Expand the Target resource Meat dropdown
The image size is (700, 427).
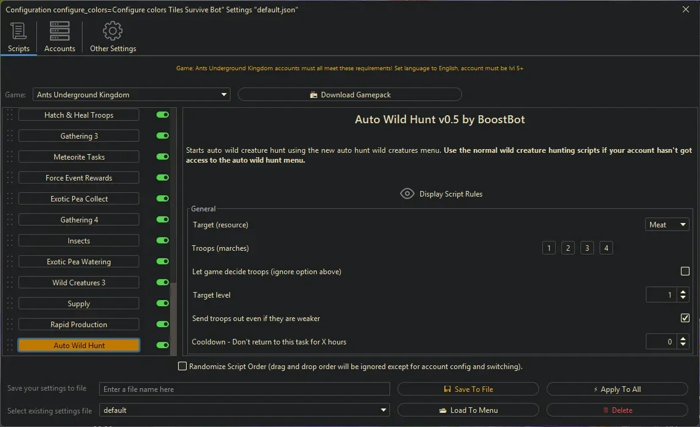(667, 225)
